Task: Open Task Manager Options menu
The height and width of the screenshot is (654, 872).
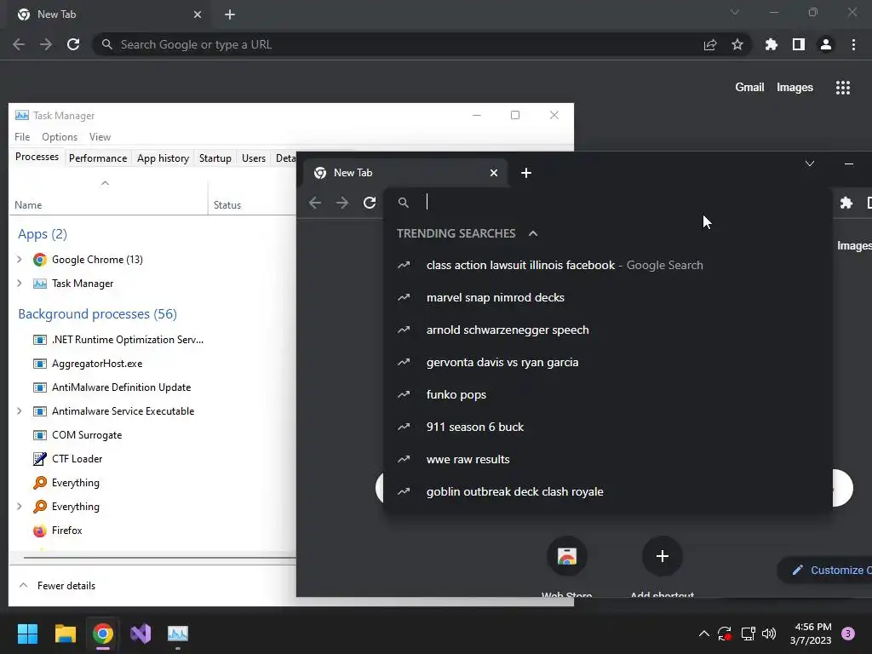Action: (60, 137)
